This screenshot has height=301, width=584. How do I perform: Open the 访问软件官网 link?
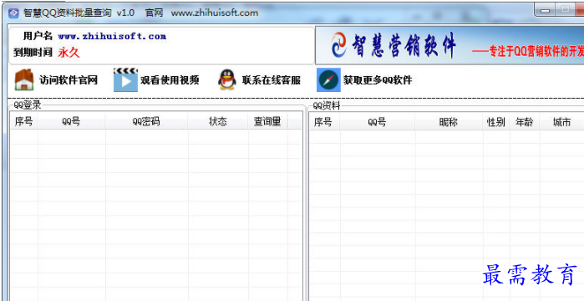tap(69, 80)
